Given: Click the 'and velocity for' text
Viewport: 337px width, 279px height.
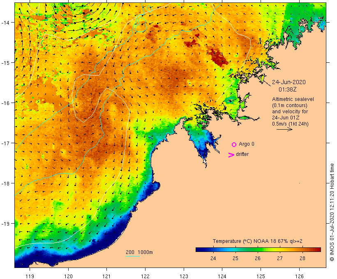Looking at the screenshot, I should pos(290,111).
